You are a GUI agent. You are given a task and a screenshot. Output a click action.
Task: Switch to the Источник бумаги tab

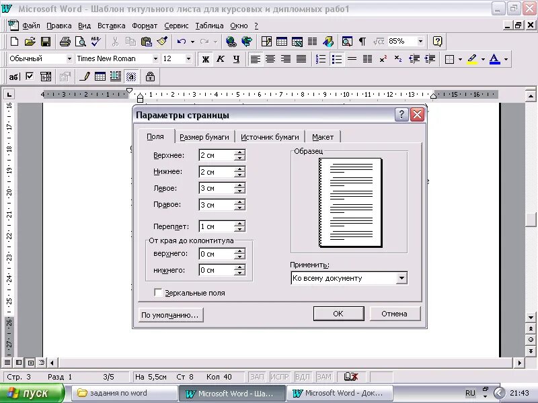coord(270,137)
